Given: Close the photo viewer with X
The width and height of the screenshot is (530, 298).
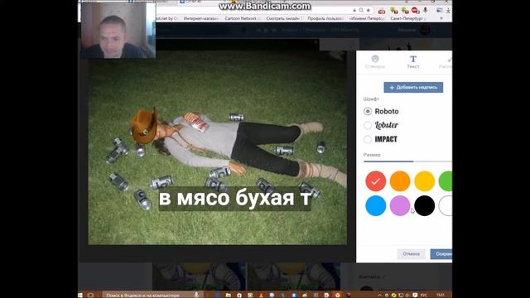Looking at the screenshot, I should 316,42.
